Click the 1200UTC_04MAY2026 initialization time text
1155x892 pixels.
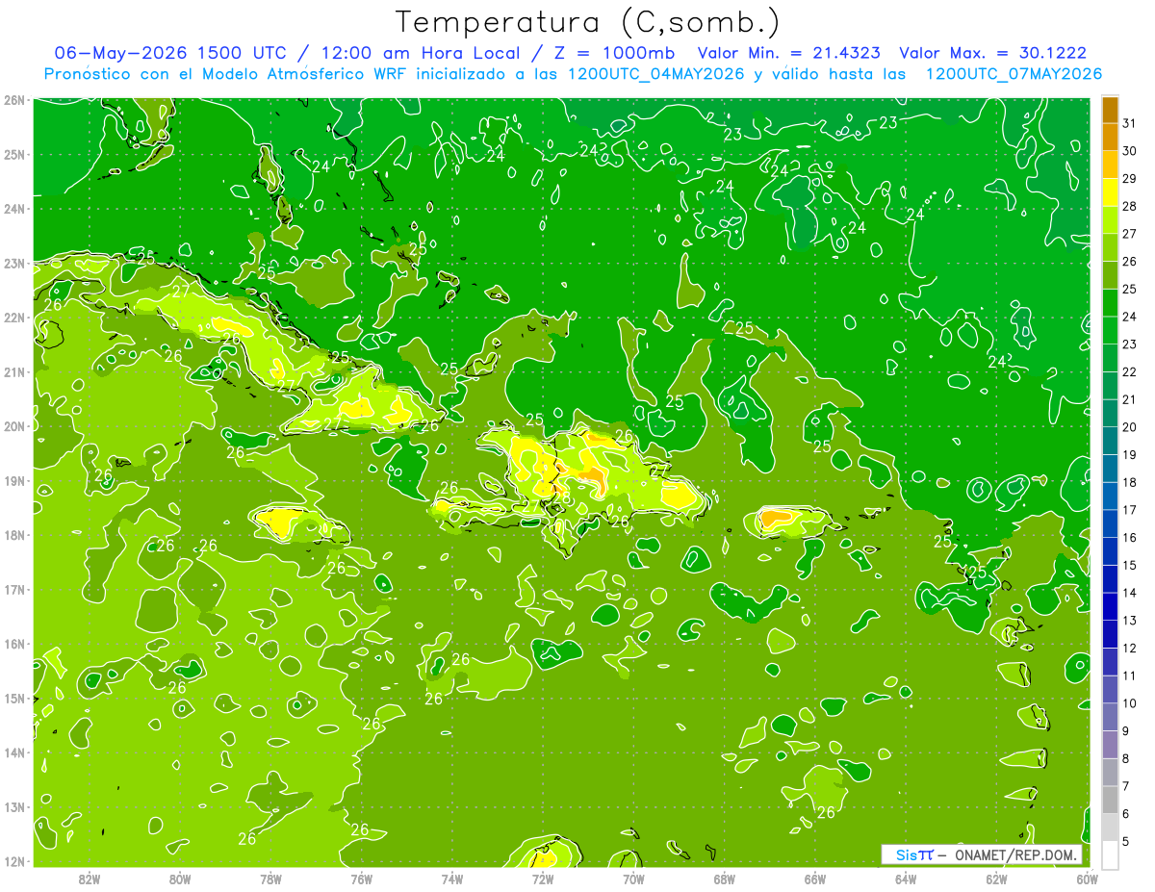coord(656,74)
